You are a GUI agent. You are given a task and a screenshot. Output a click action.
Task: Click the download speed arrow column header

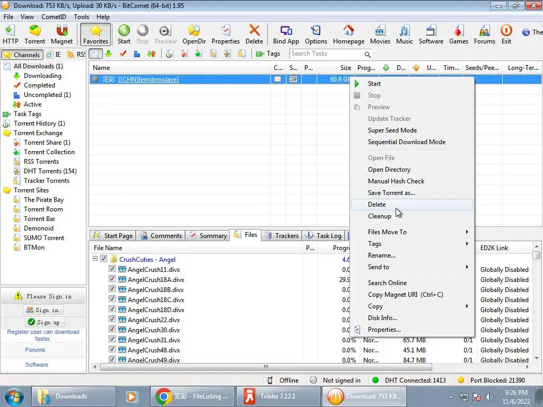coord(386,68)
